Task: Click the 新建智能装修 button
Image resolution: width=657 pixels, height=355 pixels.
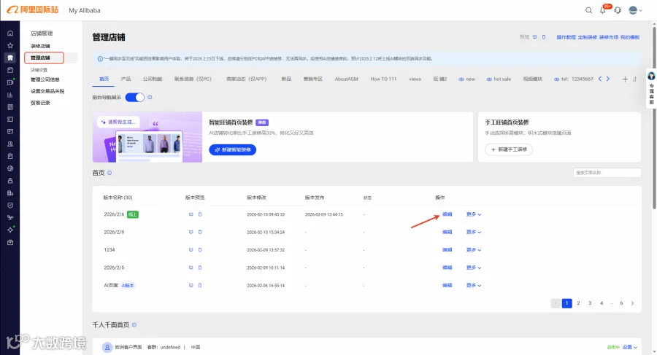Action: click(233, 150)
